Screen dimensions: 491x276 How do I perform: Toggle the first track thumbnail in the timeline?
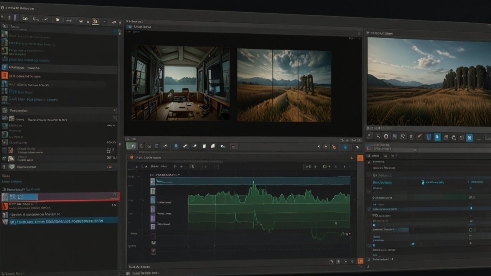coord(153,181)
